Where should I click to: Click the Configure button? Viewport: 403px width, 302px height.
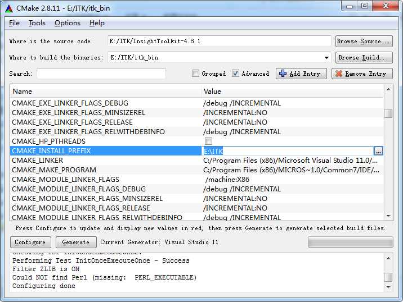[30, 242]
